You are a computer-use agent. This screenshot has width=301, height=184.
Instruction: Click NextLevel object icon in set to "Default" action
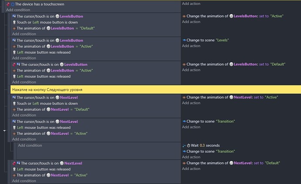(231, 163)
